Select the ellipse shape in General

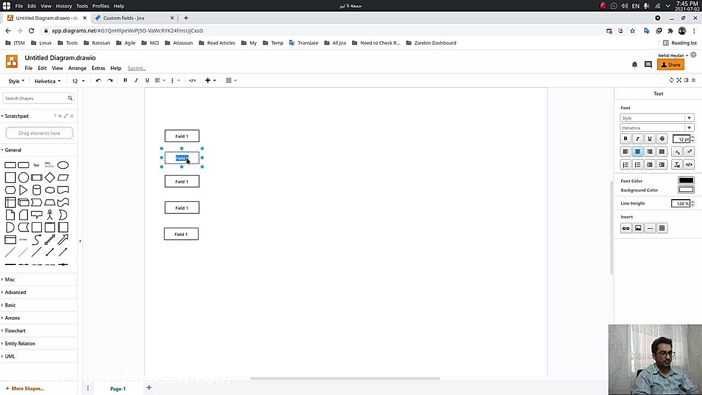[x=63, y=165]
